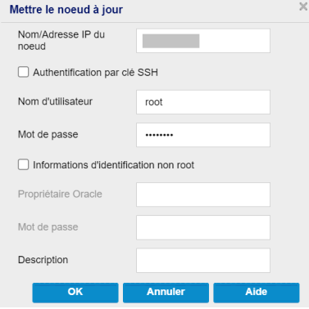Click the Mot de passe field below Propriétaire Oracle

203,227
